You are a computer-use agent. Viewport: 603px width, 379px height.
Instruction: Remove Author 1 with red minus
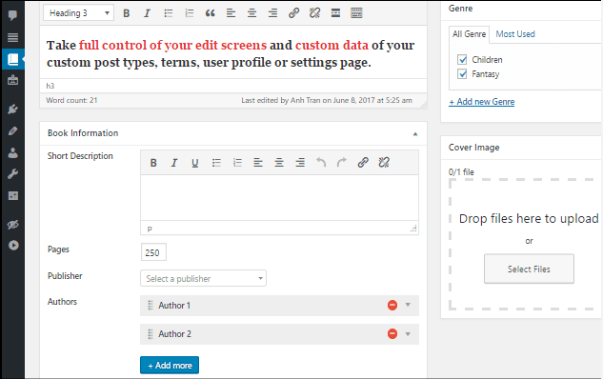pos(392,305)
